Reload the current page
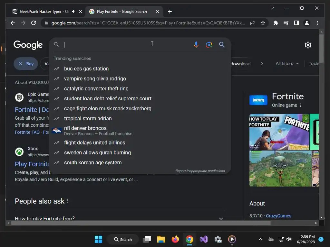 pyautogui.click(x=34, y=23)
